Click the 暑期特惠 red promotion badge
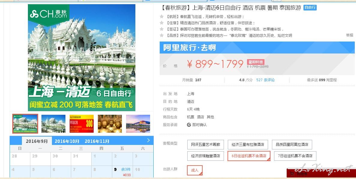The image size is (356, 179). pyautogui.click(x=256, y=62)
